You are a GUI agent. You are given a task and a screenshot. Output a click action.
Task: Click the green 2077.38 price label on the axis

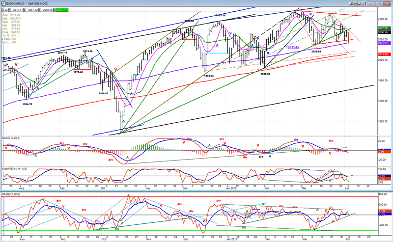coord(384,28)
